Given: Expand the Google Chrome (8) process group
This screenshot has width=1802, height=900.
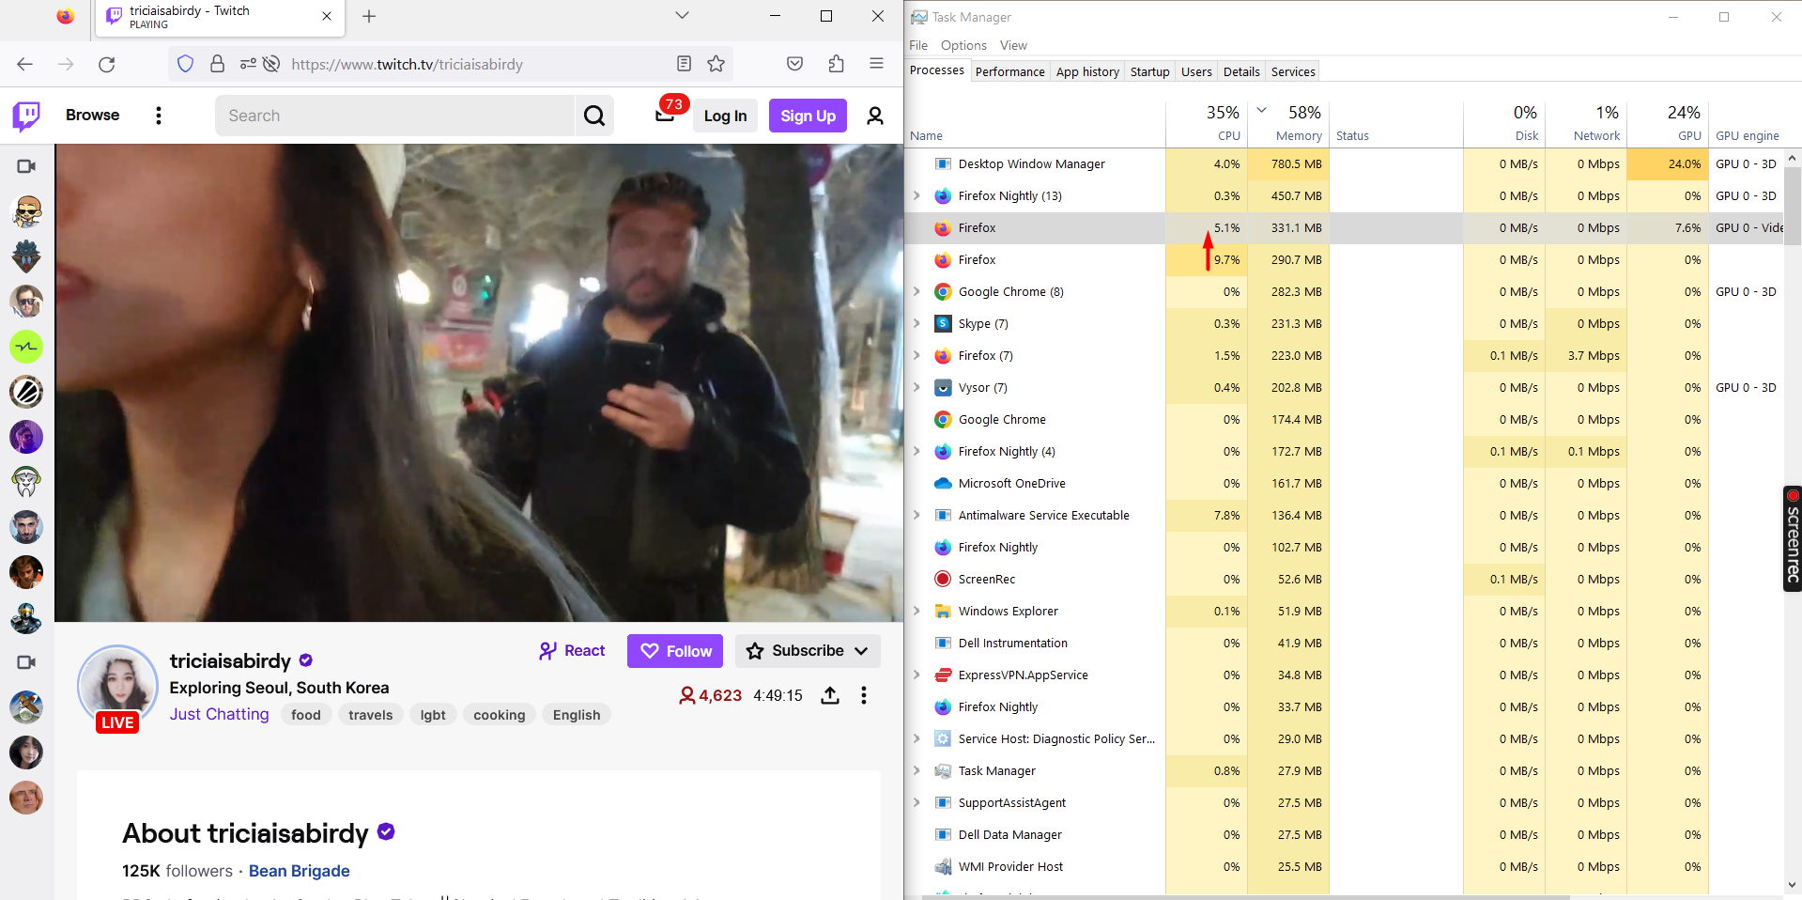Looking at the screenshot, I should click(916, 291).
